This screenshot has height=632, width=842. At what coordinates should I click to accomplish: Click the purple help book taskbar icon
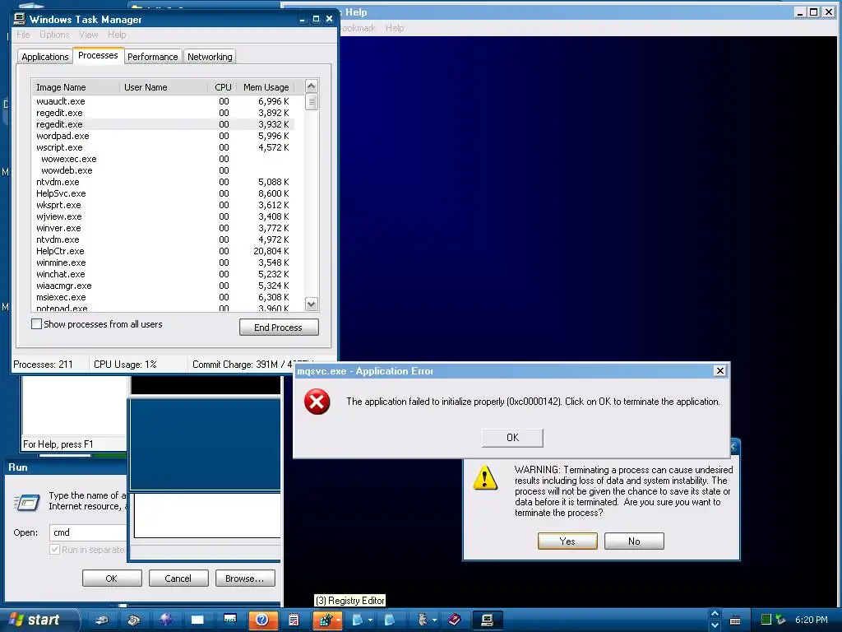click(x=454, y=620)
